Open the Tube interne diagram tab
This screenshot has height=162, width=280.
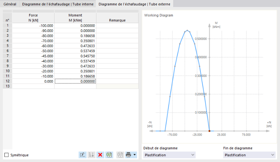pos(58,4)
